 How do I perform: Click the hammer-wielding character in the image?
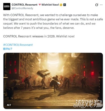coord(55,83)
